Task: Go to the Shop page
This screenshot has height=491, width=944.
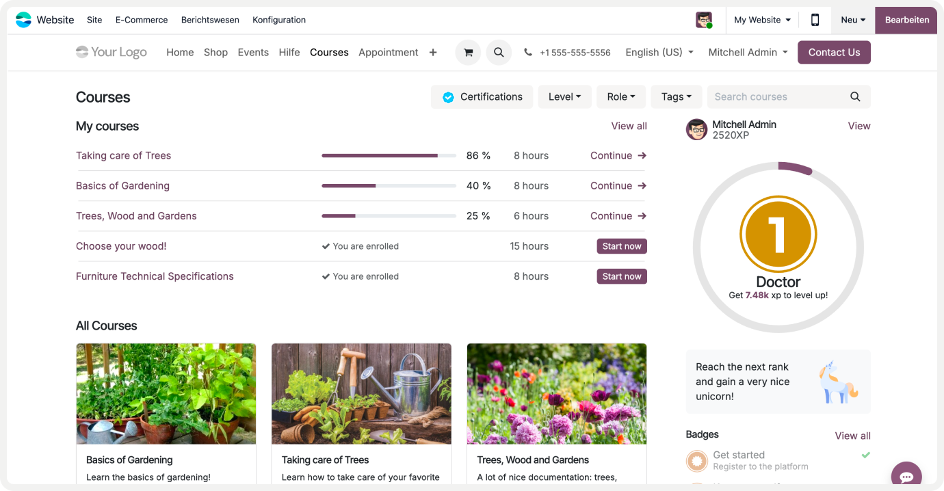Action: pyautogui.click(x=215, y=52)
